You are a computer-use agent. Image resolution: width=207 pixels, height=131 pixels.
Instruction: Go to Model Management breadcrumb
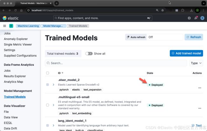pos(53,26)
